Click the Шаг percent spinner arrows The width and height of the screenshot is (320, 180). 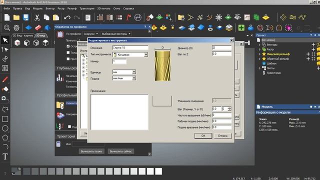[x=229, y=109]
